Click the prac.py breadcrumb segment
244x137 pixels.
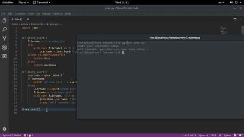pos(53,24)
